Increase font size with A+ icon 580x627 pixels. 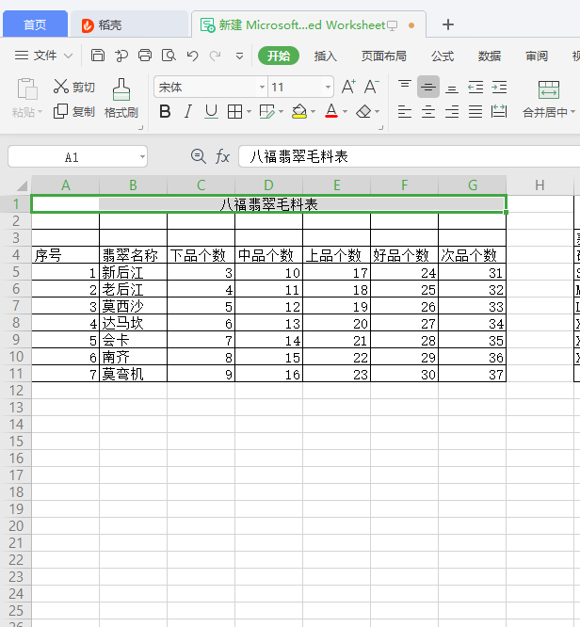coord(348,87)
